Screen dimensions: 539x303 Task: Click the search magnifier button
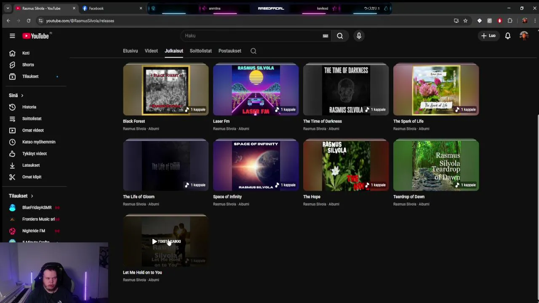point(340,36)
